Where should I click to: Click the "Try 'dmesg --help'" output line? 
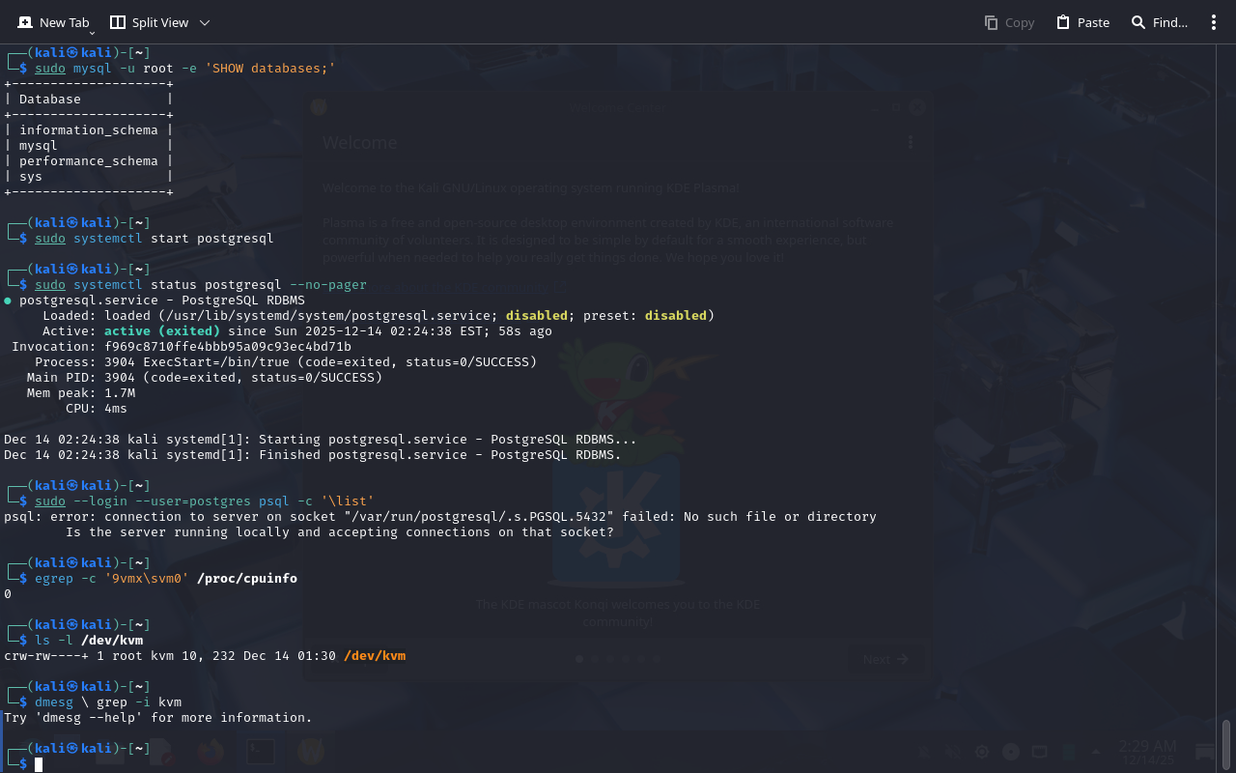(157, 718)
